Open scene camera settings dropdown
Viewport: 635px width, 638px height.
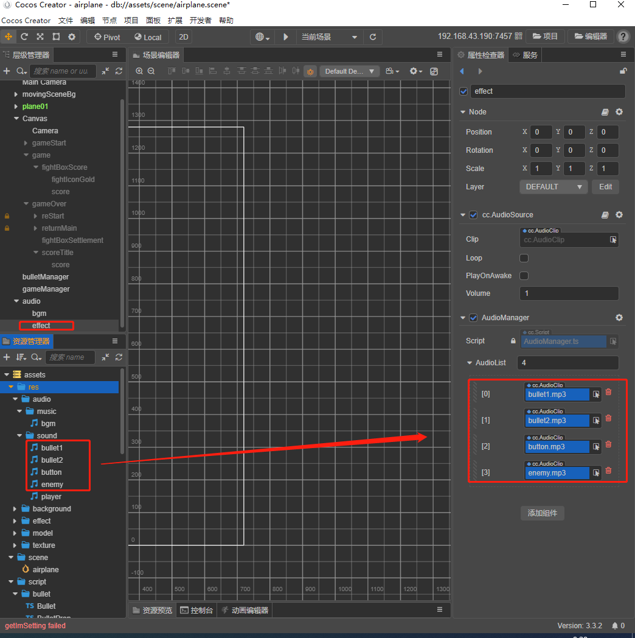pyautogui.click(x=392, y=71)
